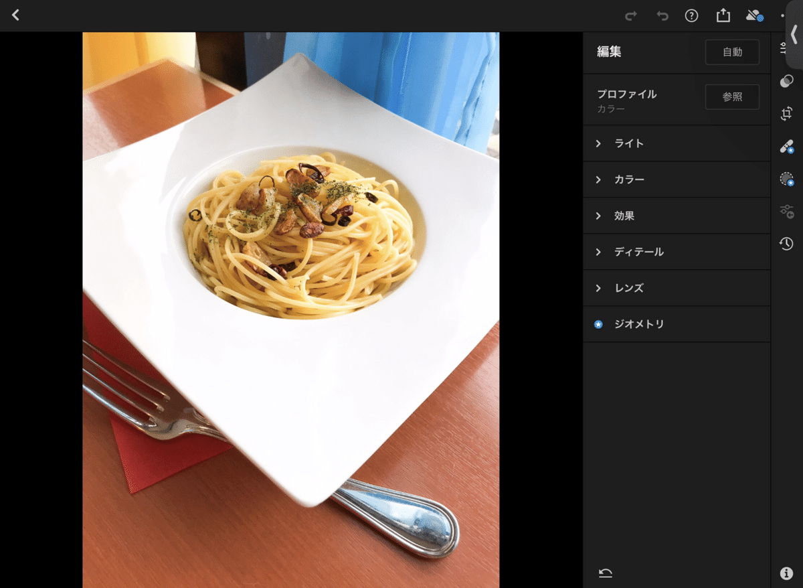Select the Healing brush bandage tool

[786, 147]
